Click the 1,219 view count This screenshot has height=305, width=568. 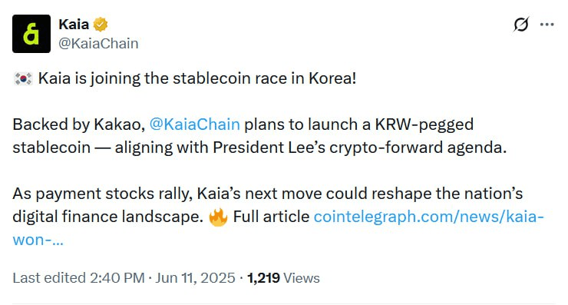(x=263, y=278)
